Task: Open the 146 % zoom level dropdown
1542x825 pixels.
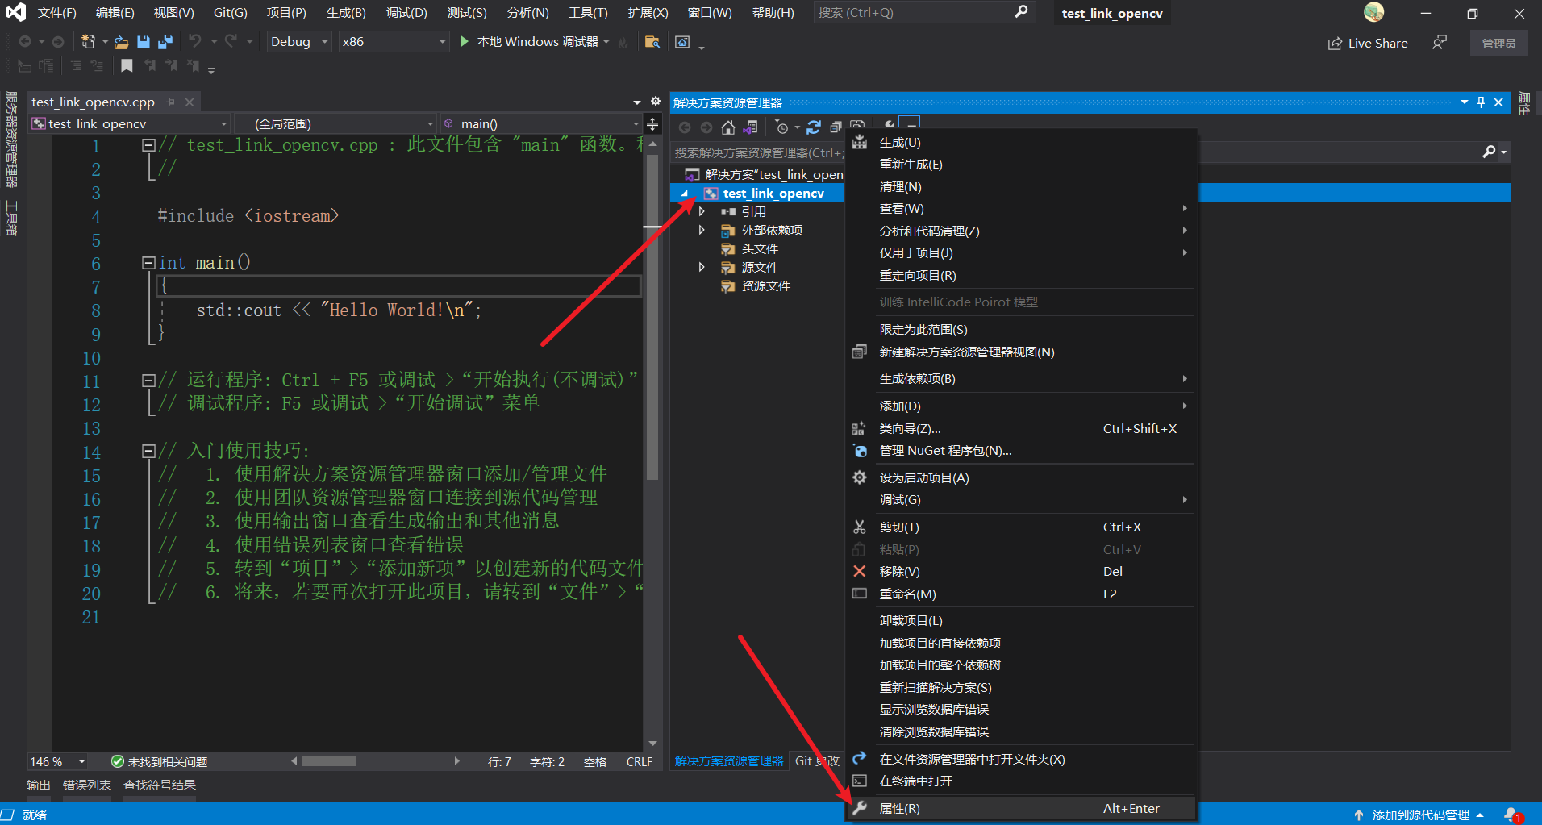Action: point(57,762)
